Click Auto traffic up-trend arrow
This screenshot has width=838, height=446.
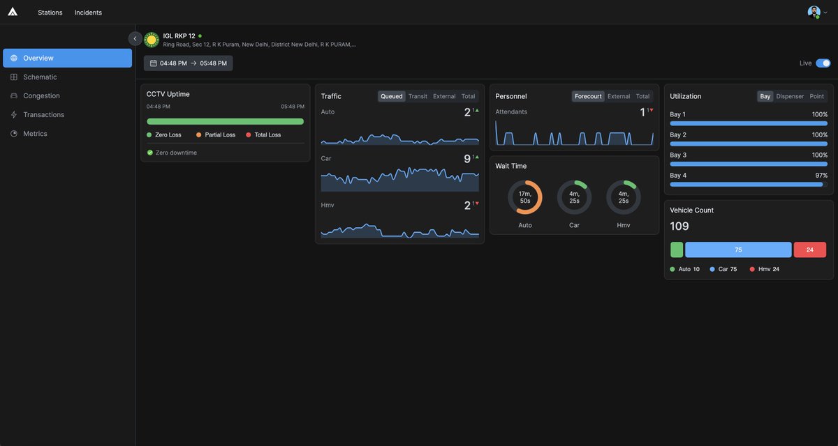click(x=477, y=110)
